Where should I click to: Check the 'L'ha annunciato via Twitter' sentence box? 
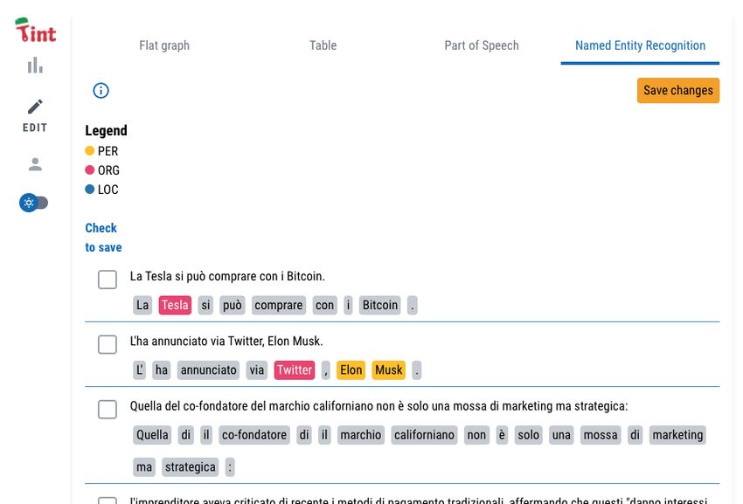(x=108, y=344)
